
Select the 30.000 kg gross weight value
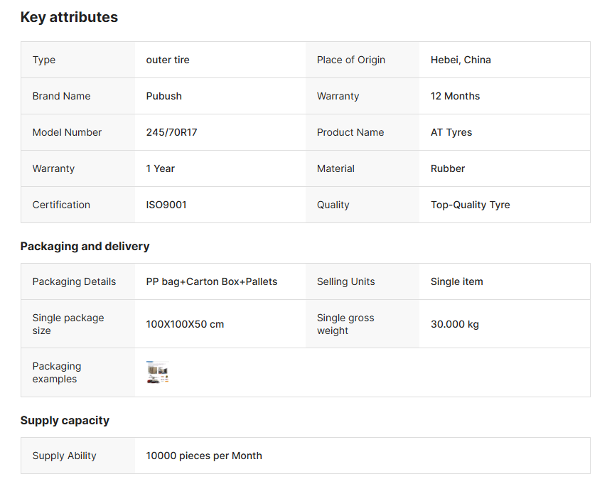pyautogui.click(x=454, y=324)
